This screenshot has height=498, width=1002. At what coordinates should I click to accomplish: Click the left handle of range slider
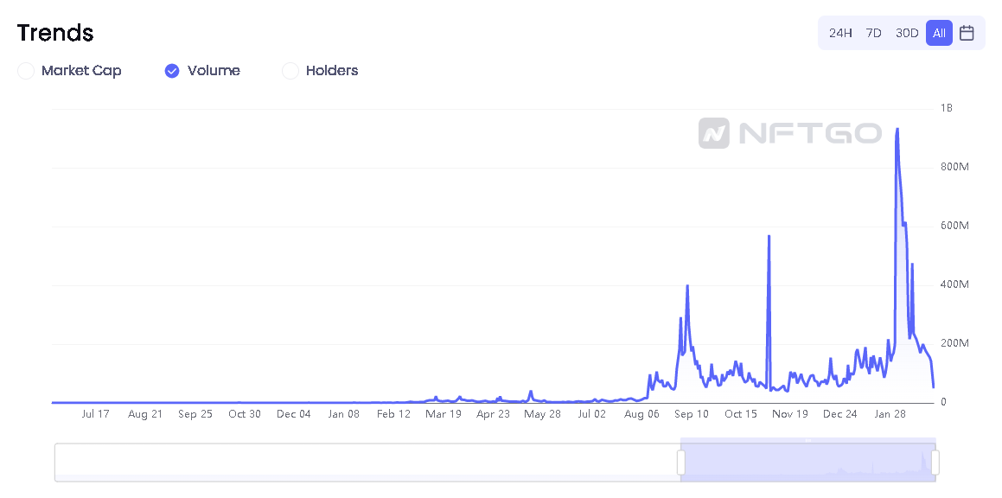tap(681, 463)
